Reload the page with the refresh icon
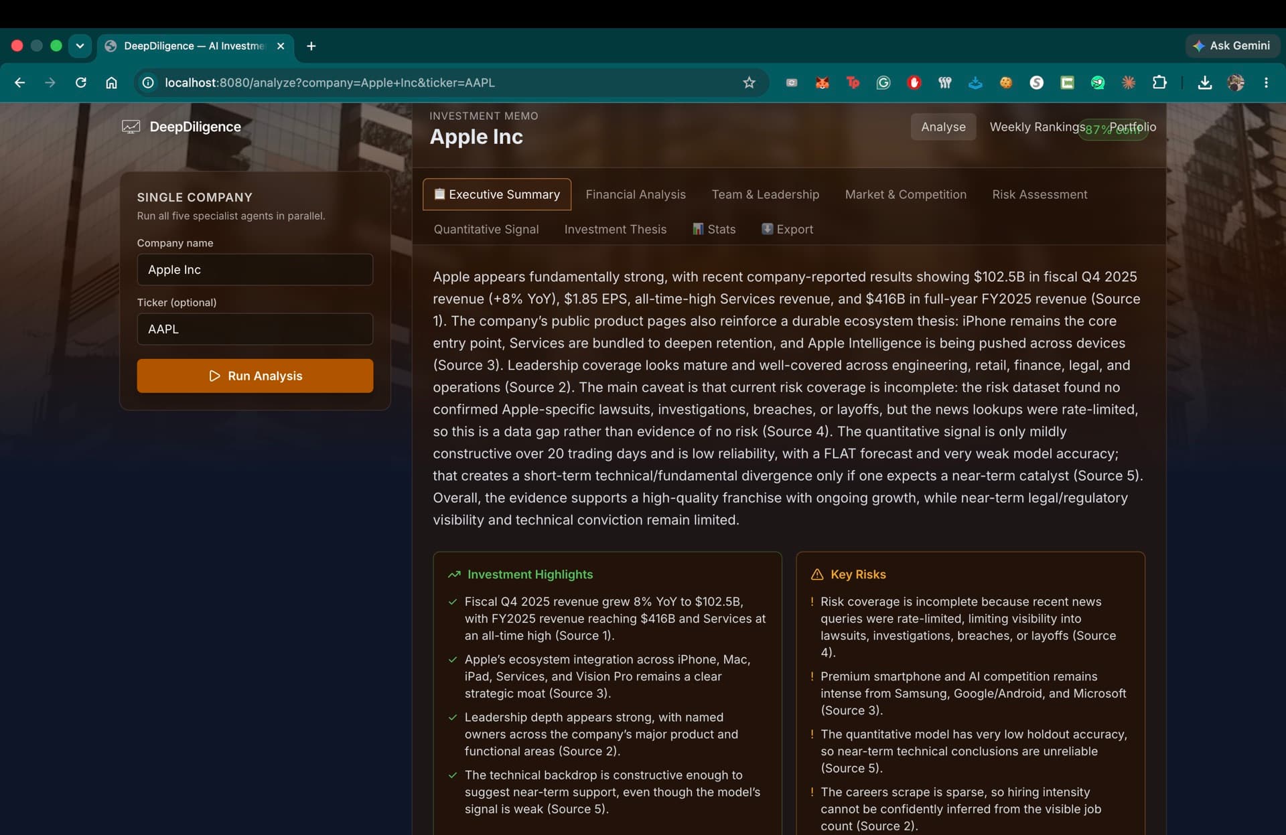1286x835 pixels. point(81,82)
